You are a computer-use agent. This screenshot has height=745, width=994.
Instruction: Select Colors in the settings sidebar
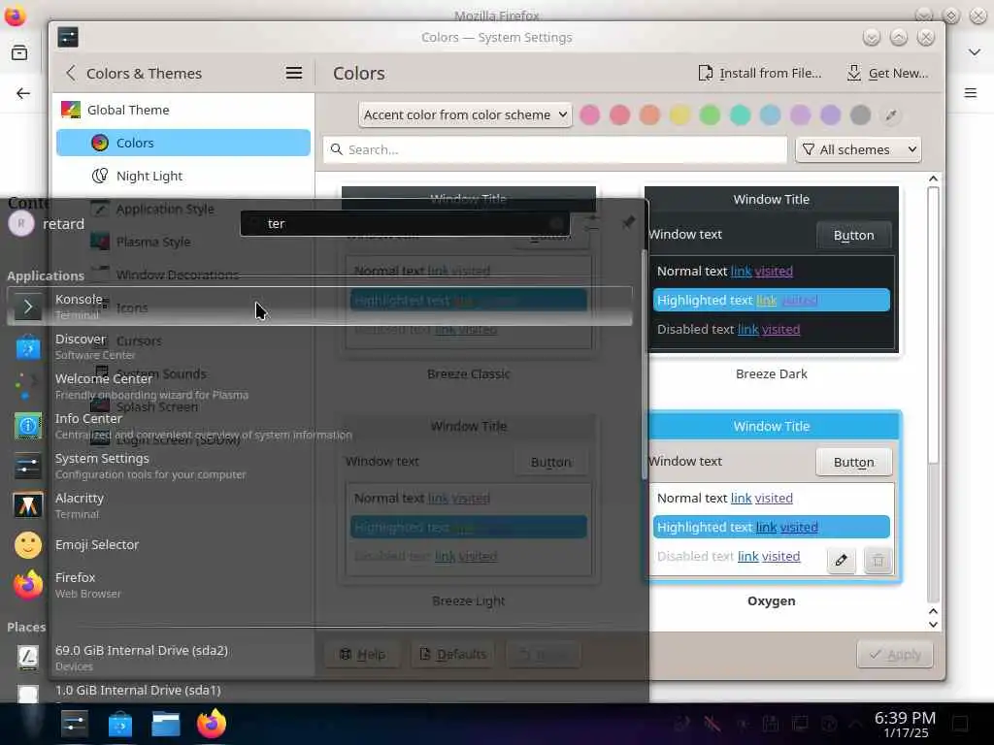(x=183, y=143)
